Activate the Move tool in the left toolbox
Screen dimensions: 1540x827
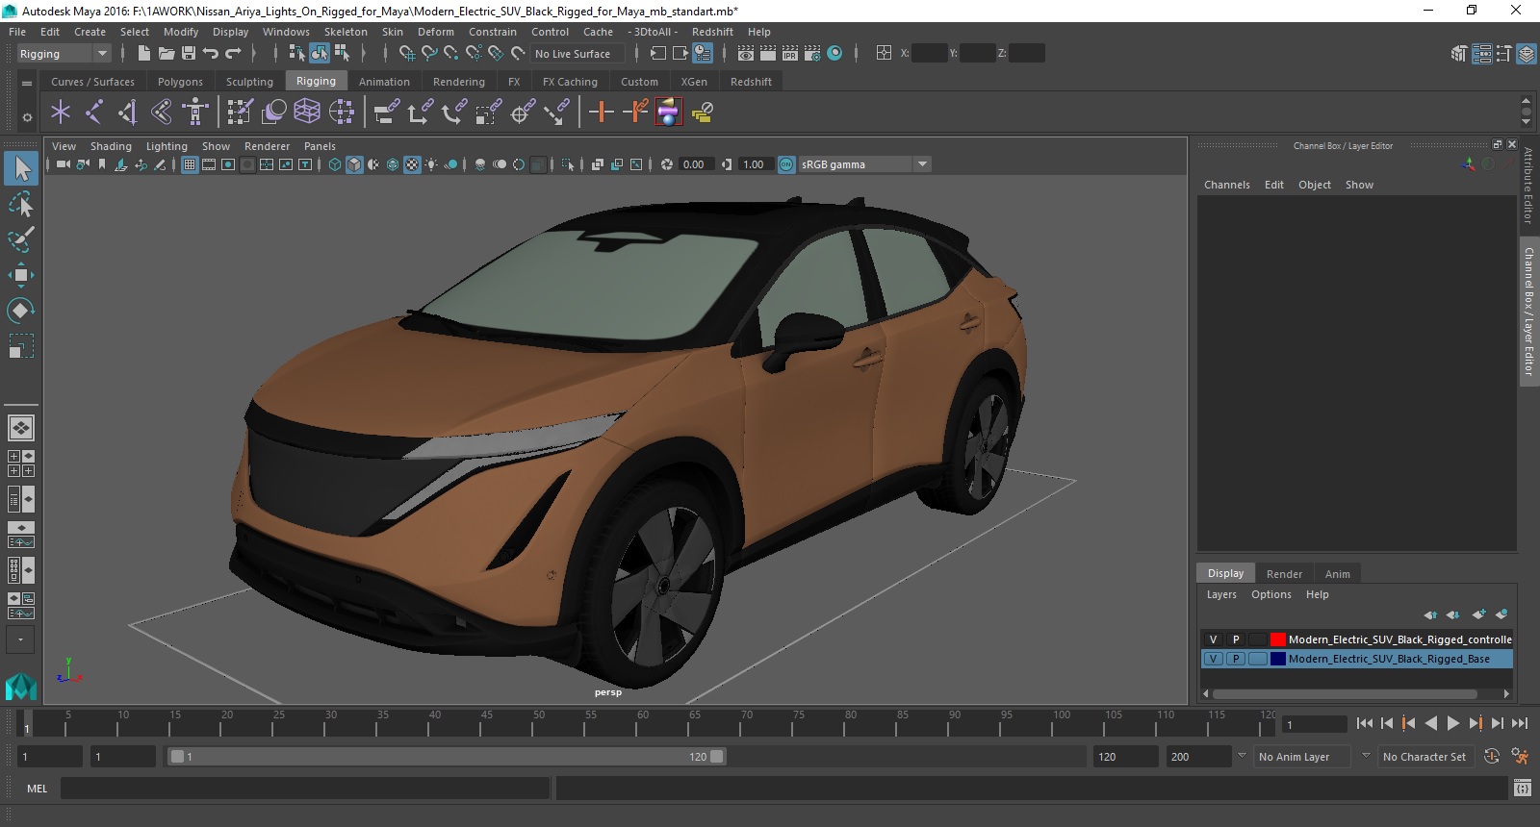point(21,275)
